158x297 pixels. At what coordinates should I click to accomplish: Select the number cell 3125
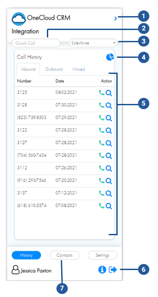click(x=22, y=93)
